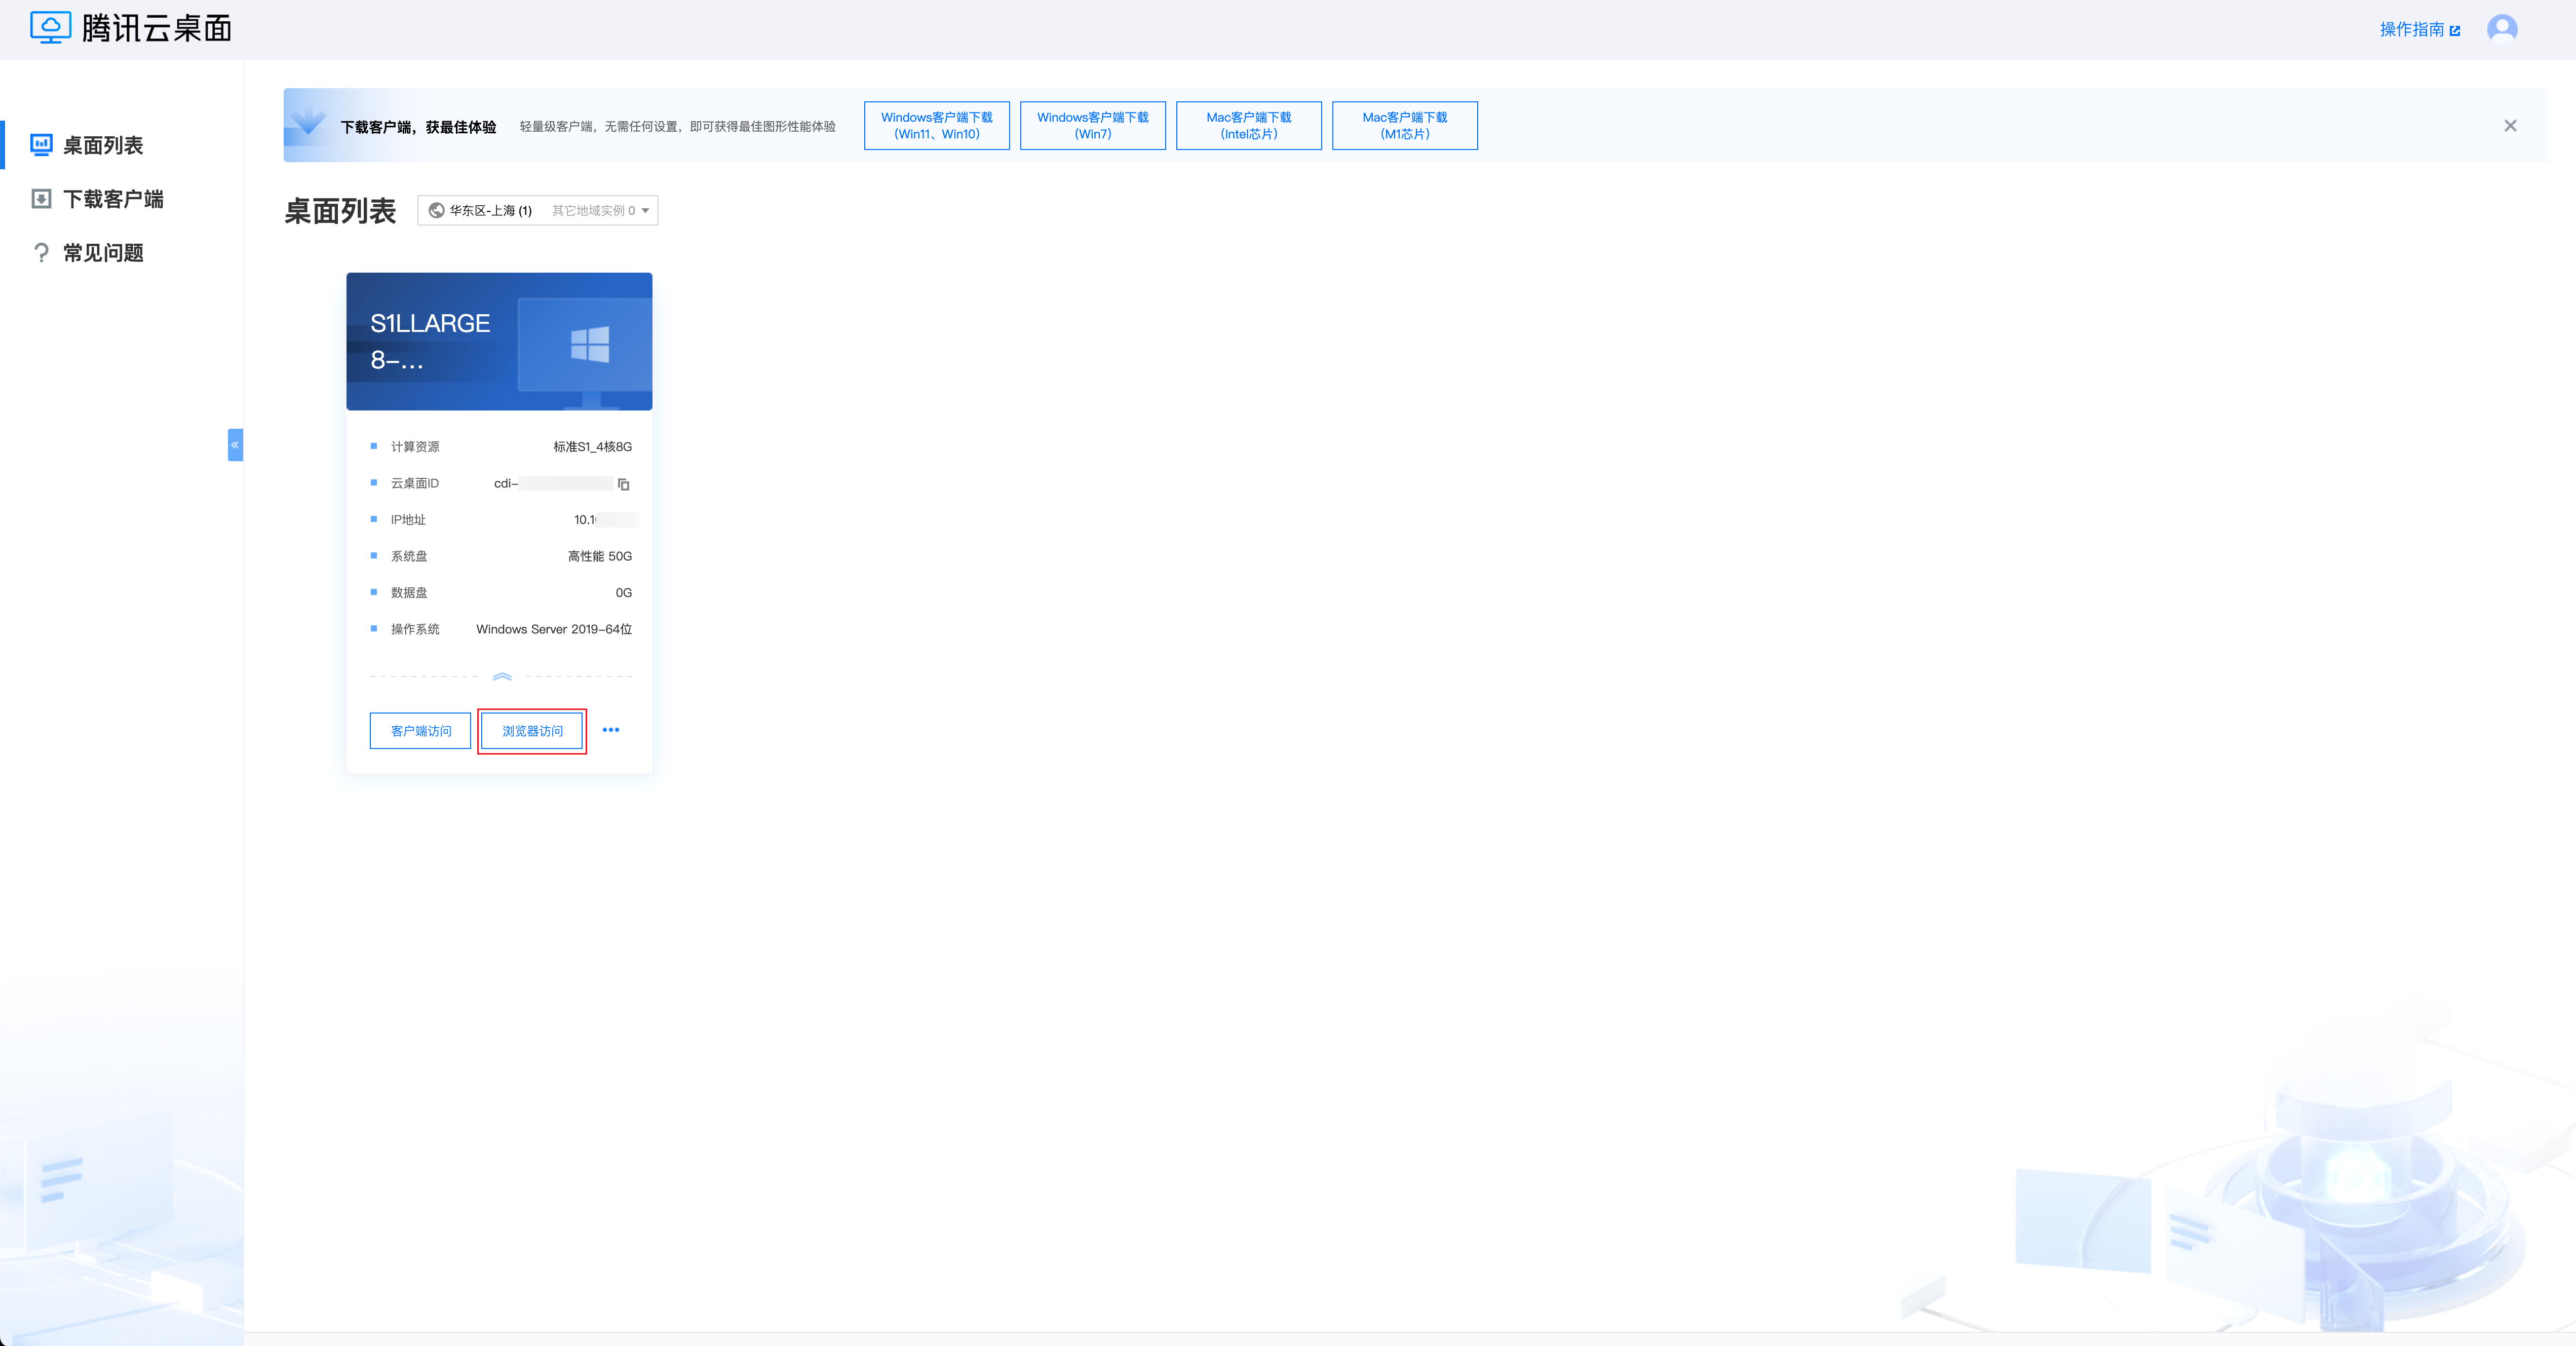Open the user avatar profile icon
2576x1346 pixels.
coord(2501,28)
